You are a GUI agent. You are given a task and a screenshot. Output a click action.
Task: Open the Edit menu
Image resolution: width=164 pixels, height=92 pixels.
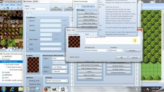(x=7, y=5)
